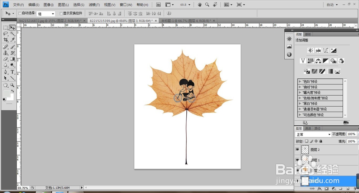The image size is (359, 193).
Task: Select the Type tool
Action: pyautogui.click(x=12, y=72)
